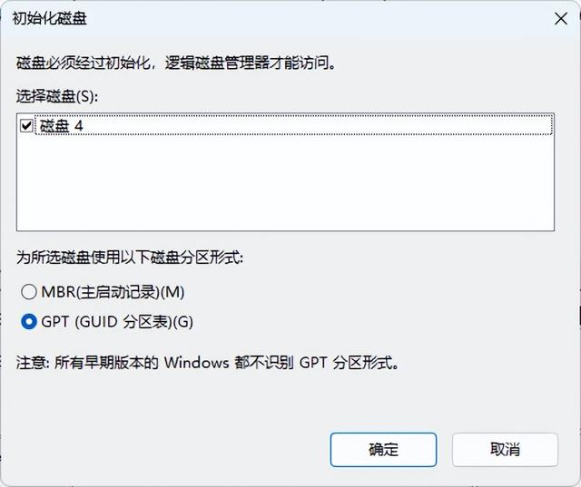Click the GPT (GUID 分区表)(G) option label
Screen dimensions: 581x487
[x=117, y=322]
